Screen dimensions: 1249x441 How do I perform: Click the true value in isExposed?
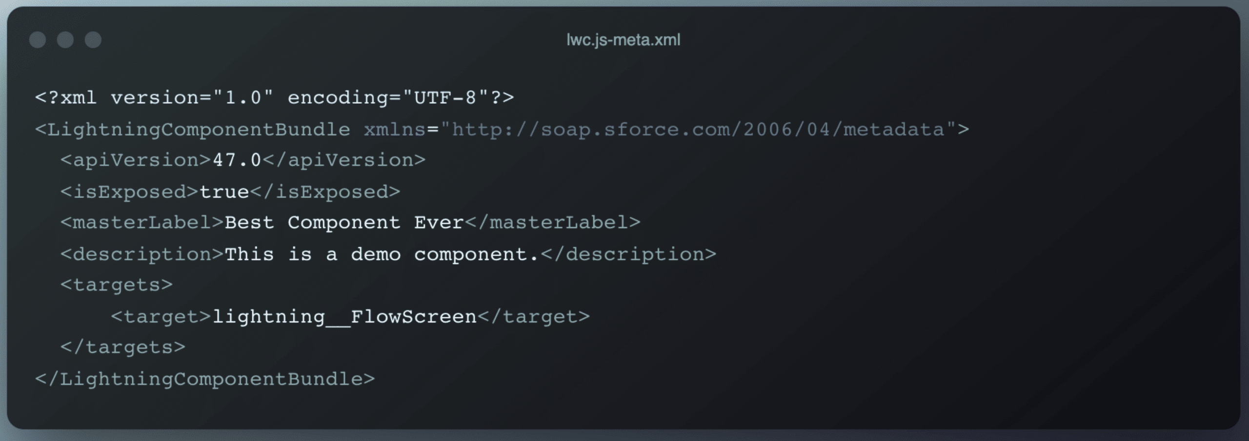tap(224, 192)
